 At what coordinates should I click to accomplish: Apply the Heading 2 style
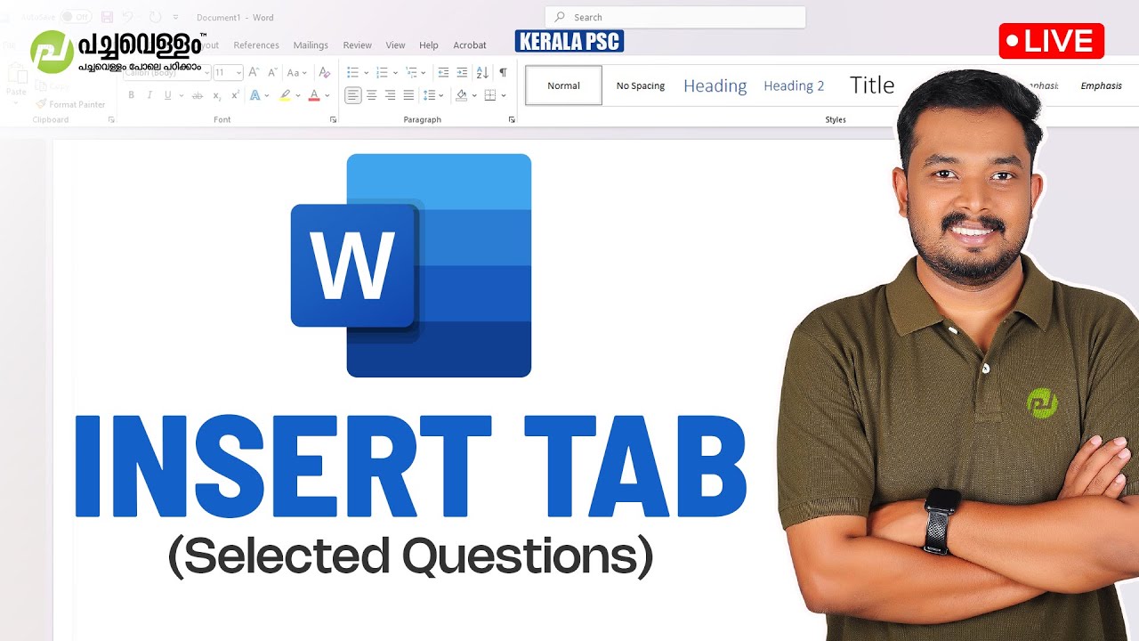pos(794,85)
